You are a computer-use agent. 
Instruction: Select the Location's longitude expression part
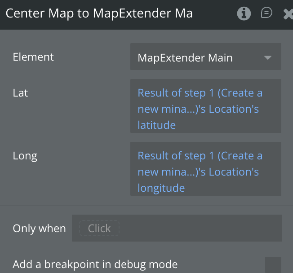pyautogui.click(x=234, y=172)
